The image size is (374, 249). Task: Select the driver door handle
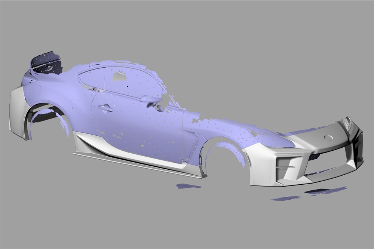105,108
